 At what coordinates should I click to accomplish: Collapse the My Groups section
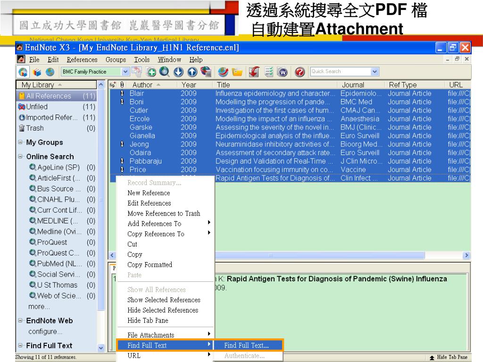click(20, 142)
